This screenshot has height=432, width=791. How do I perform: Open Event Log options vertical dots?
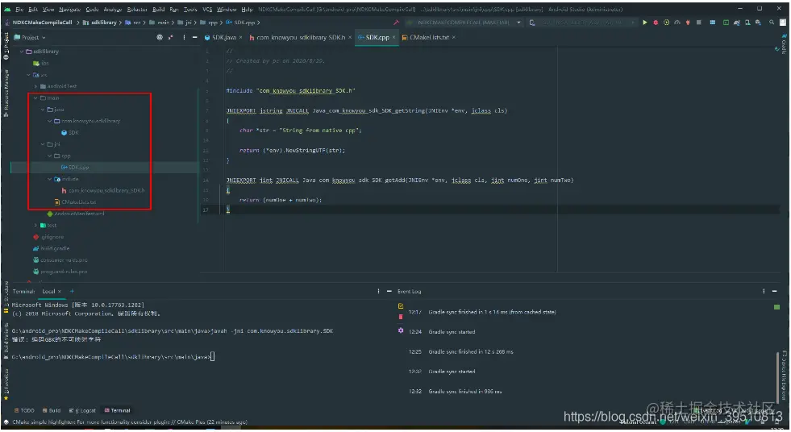pos(764,292)
